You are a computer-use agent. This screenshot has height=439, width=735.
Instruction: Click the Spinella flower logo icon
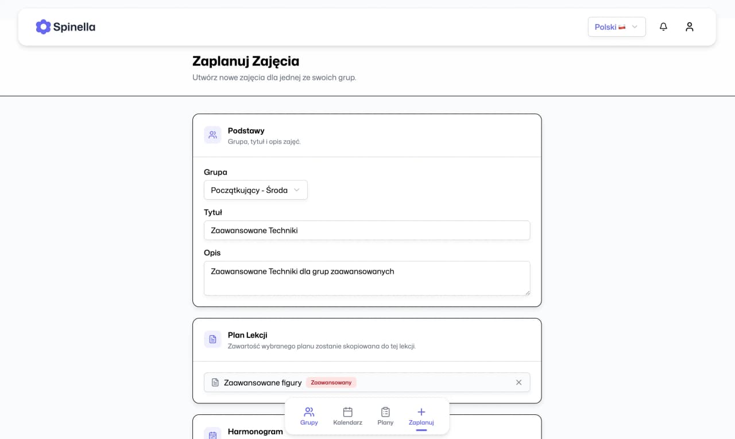click(x=43, y=27)
